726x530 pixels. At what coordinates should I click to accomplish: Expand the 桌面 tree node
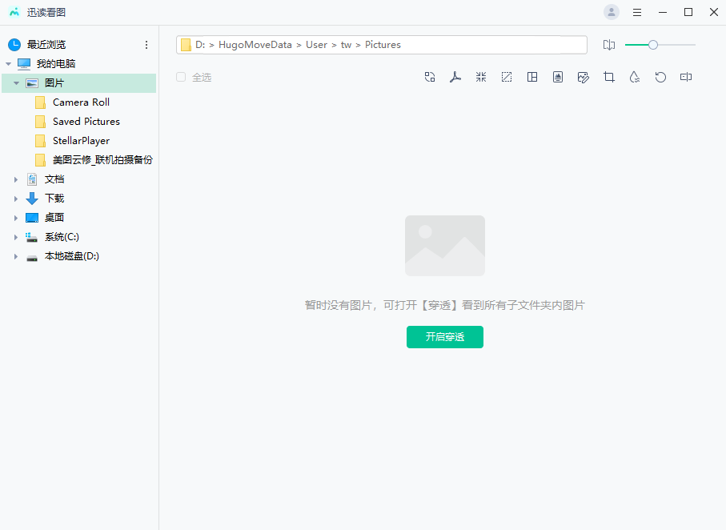(x=16, y=218)
